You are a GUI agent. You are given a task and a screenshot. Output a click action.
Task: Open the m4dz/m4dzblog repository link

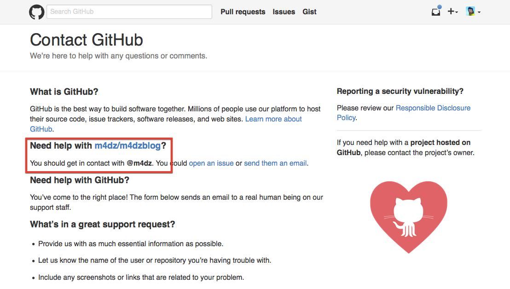127,145
